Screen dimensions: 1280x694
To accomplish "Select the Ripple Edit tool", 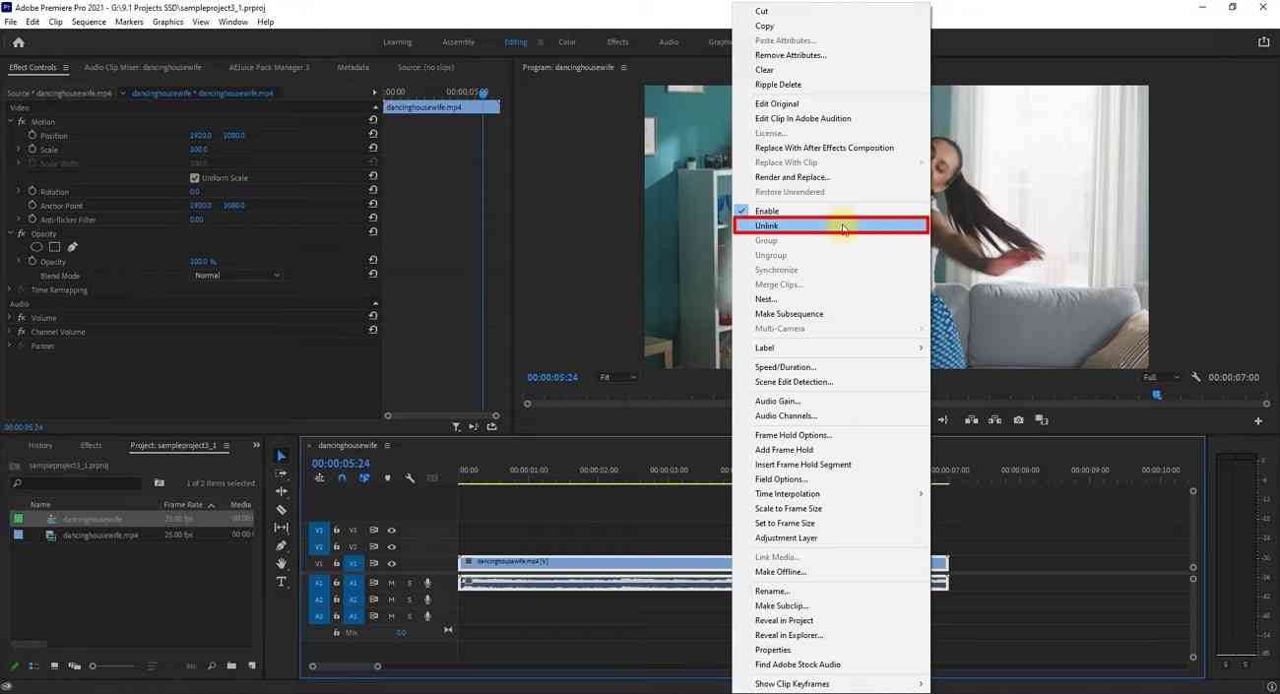I will point(282,491).
